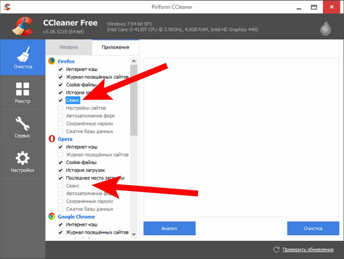Uncheck Google Chrome Интернет-кэш

click(60, 225)
